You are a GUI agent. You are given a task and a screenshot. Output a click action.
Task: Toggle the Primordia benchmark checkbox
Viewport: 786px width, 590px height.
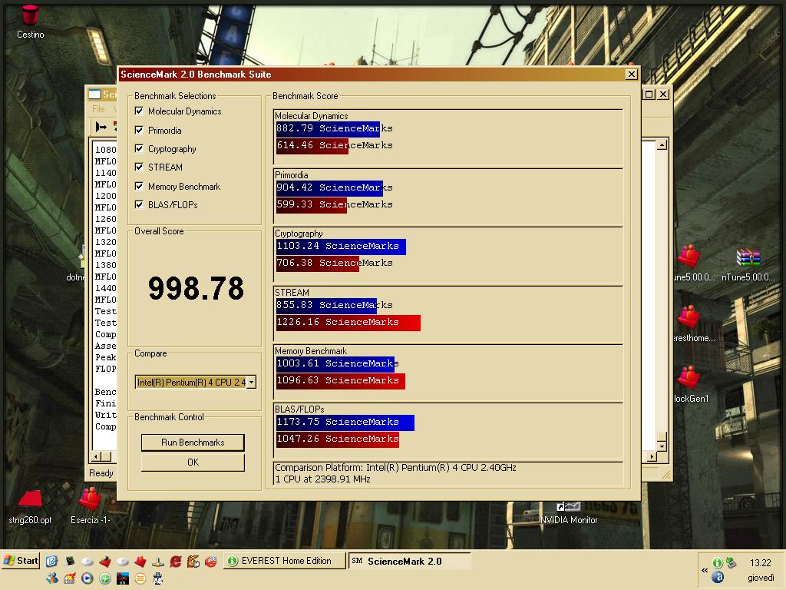140,130
